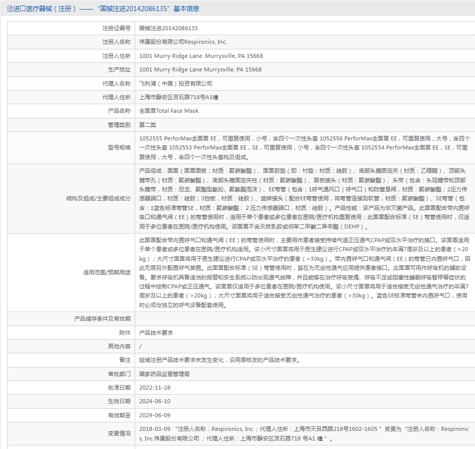The image size is (475, 449).
Task: Select composition paragraph starting 产品组成：面罩
Action: click(305, 198)
